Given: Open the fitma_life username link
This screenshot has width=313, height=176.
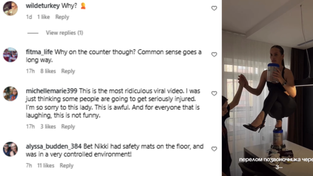Looking at the screenshot, I should (x=39, y=52).
